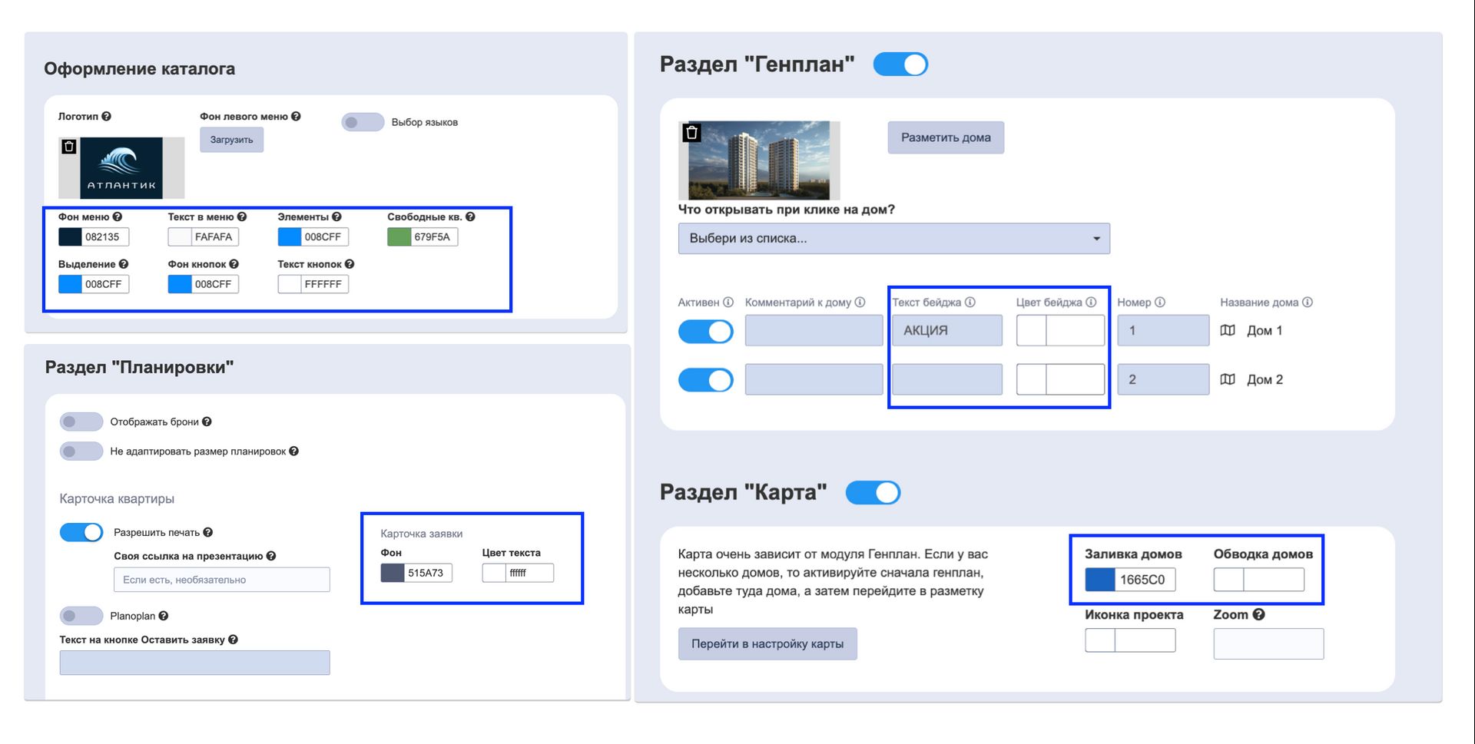
Task: Edit the АКЦИЯ badge text field
Action: click(x=947, y=330)
